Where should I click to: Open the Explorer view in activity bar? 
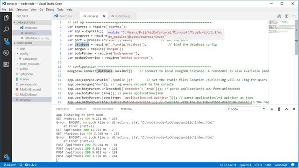[6, 18]
